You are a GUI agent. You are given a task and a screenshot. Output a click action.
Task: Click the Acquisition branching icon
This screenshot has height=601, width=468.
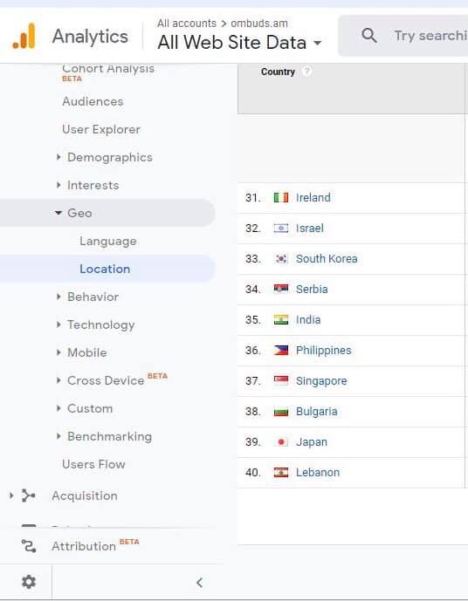point(29,495)
